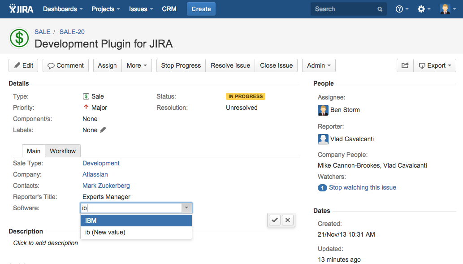Open the user profile avatar menu
This screenshot has width=463, height=264.
pos(447,9)
